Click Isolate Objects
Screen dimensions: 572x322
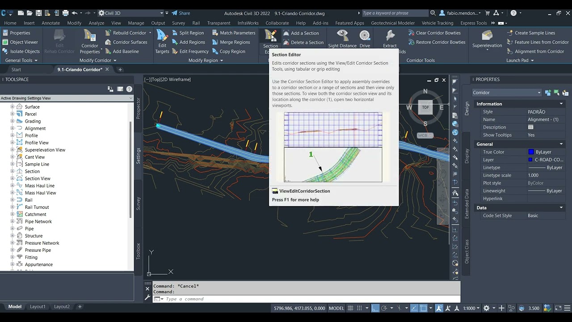pos(21,51)
